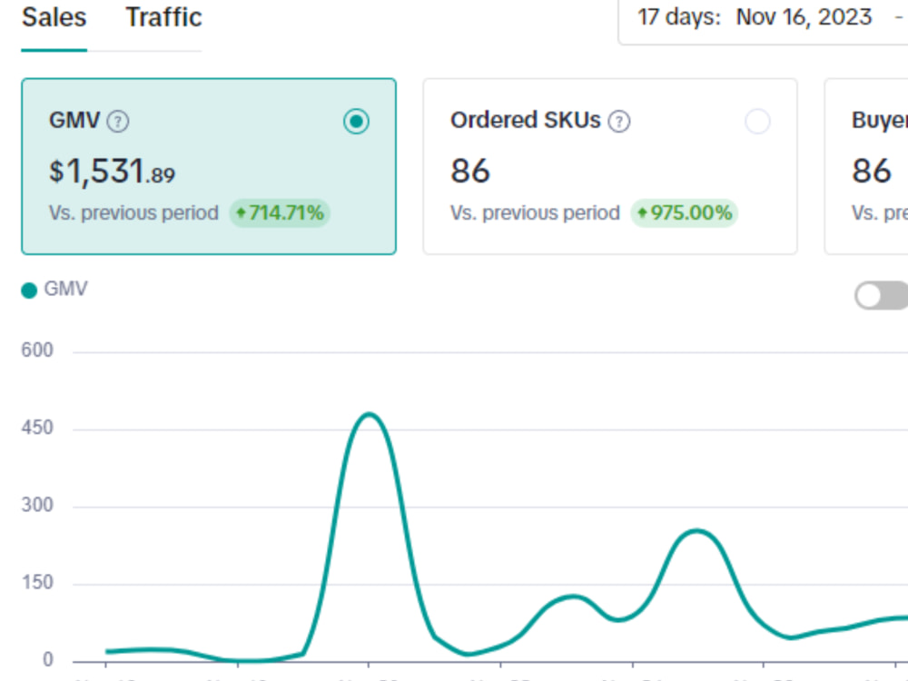Click the GMV legend label text
Viewport: 908px width, 681px height.
point(65,289)
